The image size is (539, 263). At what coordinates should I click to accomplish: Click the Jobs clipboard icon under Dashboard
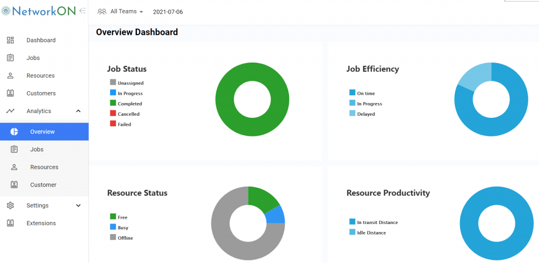[x=10, y=58]
